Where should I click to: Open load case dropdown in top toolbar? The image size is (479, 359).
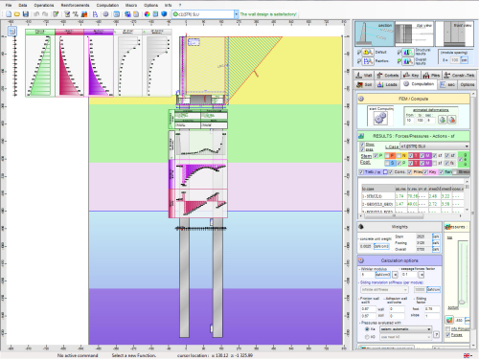[x=205, y=14]
